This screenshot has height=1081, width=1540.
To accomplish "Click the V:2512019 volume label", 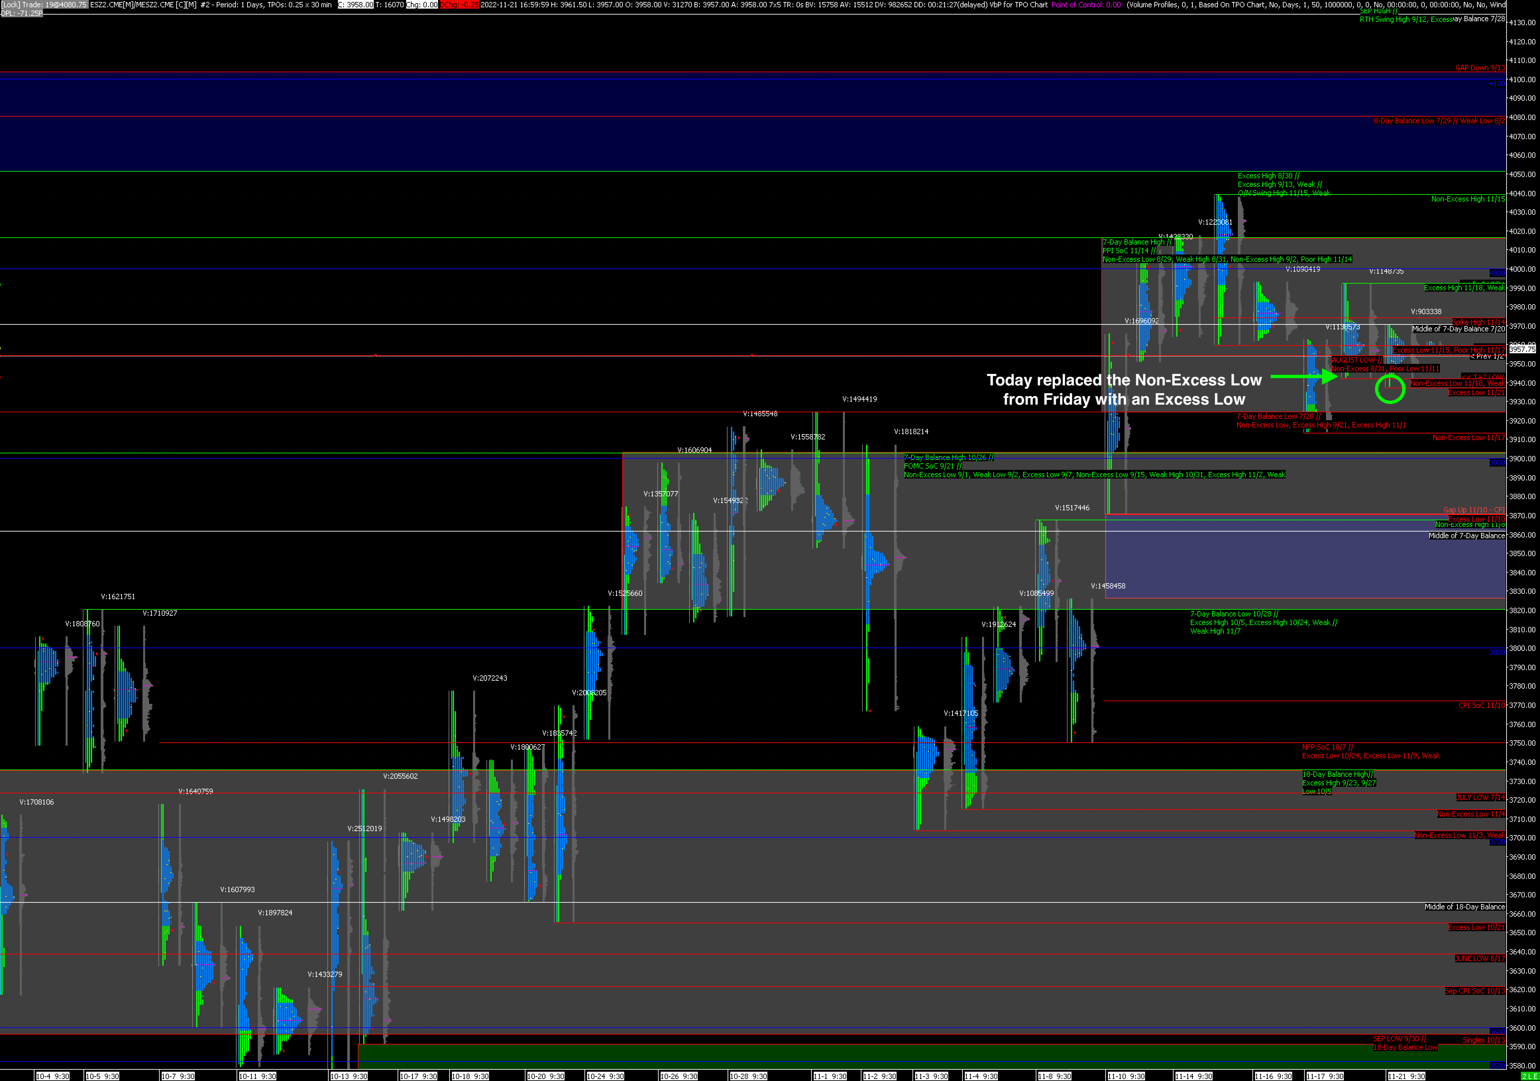I will click(364, 828).
